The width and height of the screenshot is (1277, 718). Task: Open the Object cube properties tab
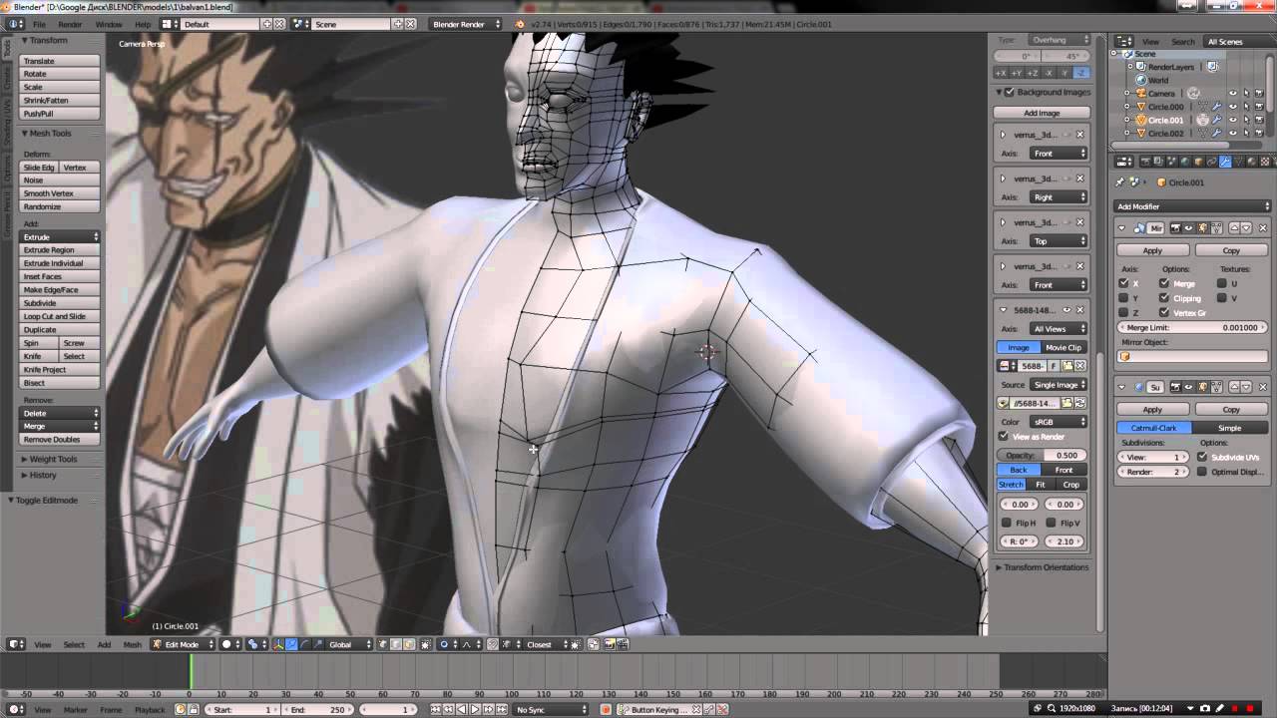pyautogui.click(x=1199, y=162)
